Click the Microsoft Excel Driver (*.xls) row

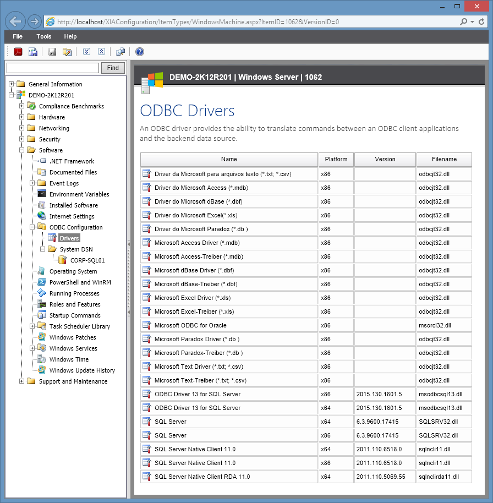click(306, 298)
